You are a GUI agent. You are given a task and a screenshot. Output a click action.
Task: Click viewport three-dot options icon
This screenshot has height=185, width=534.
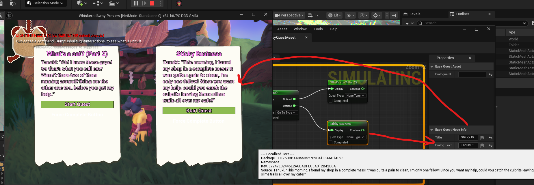point(387,15)
